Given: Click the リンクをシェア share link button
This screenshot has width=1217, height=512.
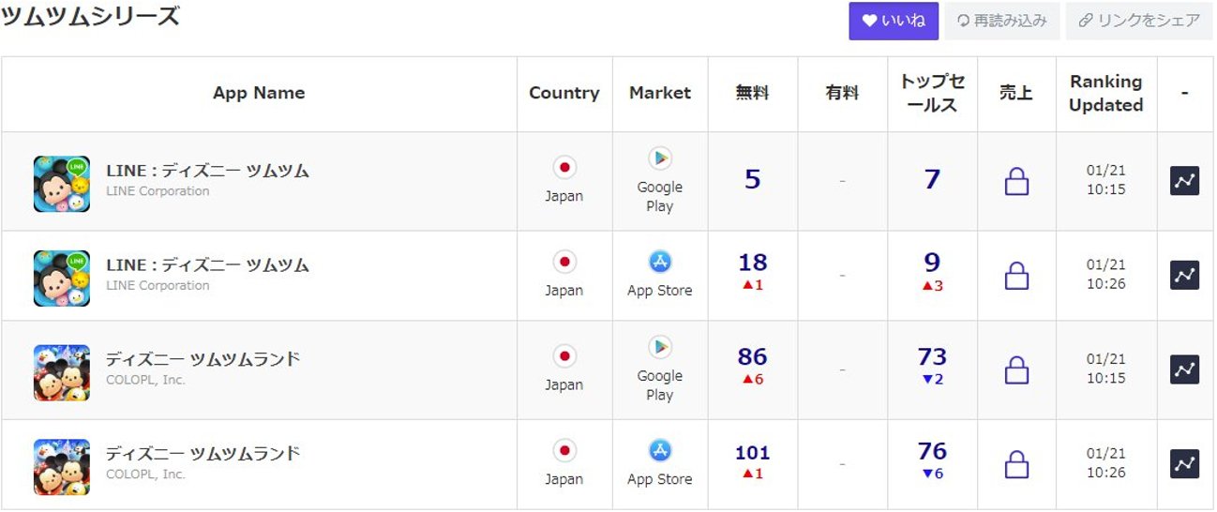Looking at the screenshot, I should (x=1140, y=21).
